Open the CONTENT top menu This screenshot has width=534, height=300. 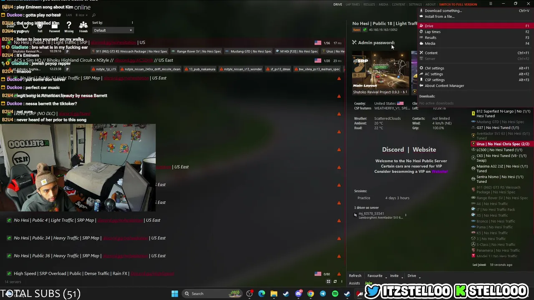(398, 5)
